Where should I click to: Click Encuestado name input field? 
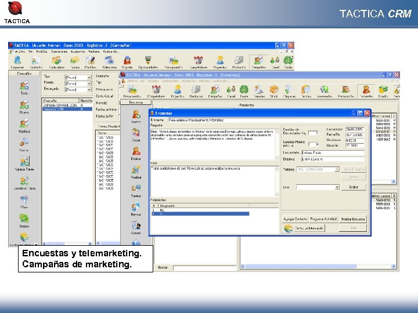(333, 153)
